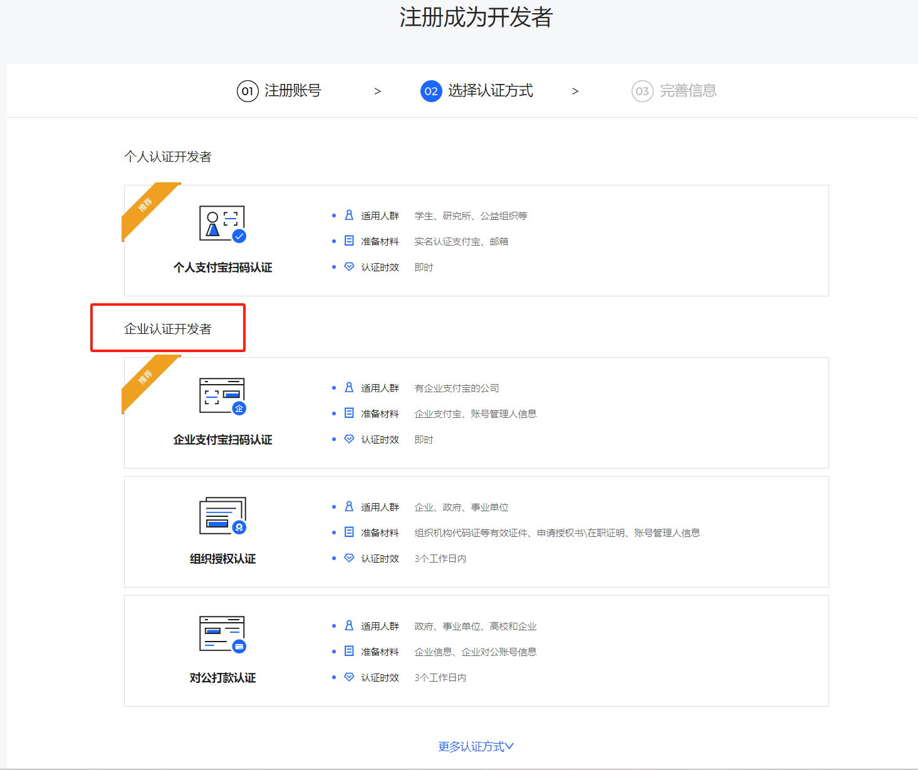Click 适用人群 label in 个人支付宝扫码认证 card
The image size is (918, 770).
pyautogui.click(x=380, y=216)
